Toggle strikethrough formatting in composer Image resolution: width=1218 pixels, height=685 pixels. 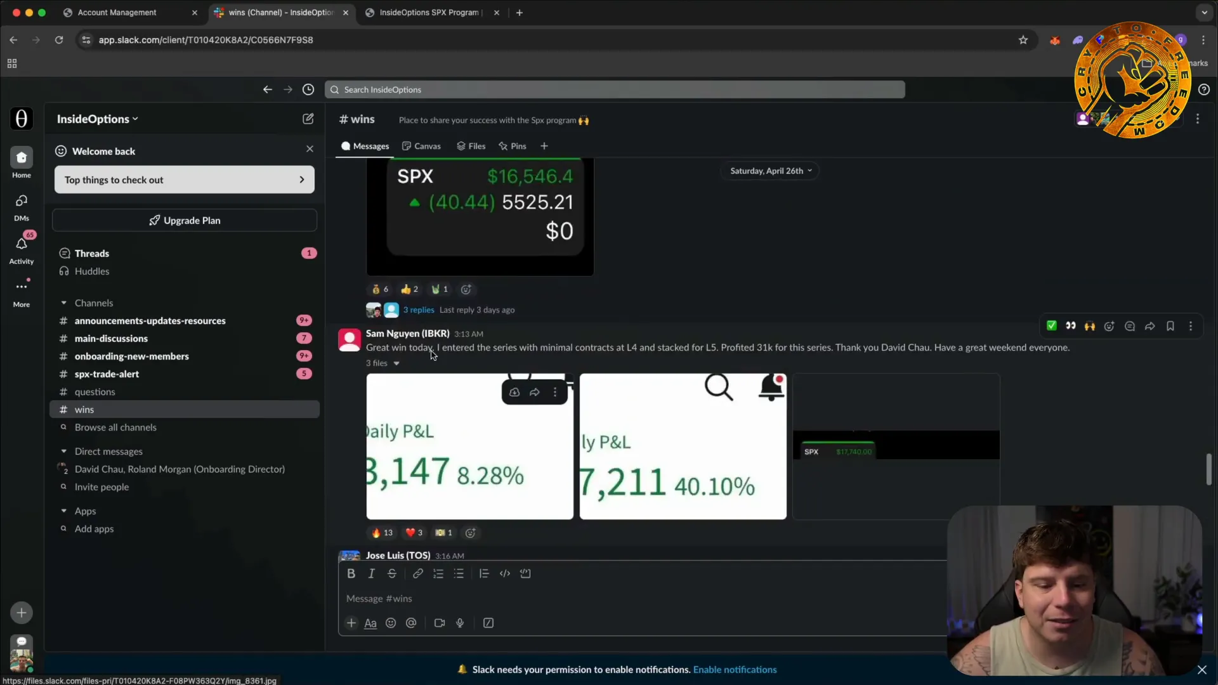[x=392, y=573]
